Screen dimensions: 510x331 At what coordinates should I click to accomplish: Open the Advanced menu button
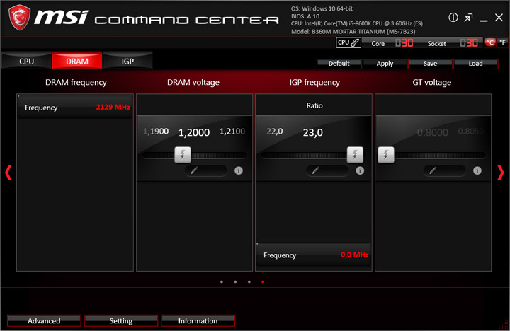tap(44, 321)
